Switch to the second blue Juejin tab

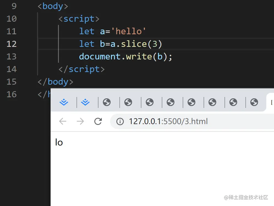[85, 102]
